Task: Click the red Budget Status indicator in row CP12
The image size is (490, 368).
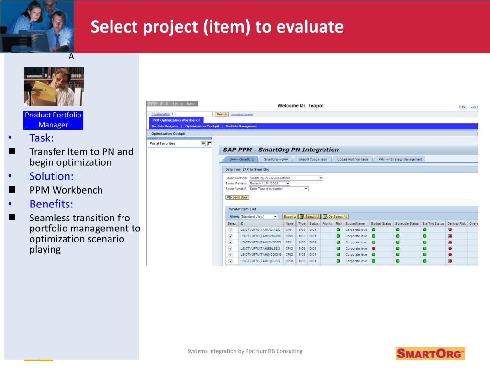Action: click(373, 249)
